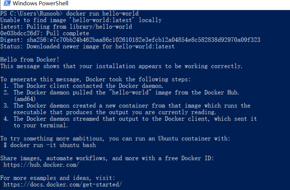This screenshot has width=290, height=190.
Task: Click step 4 about streamed output
Action: pos(130,122)
